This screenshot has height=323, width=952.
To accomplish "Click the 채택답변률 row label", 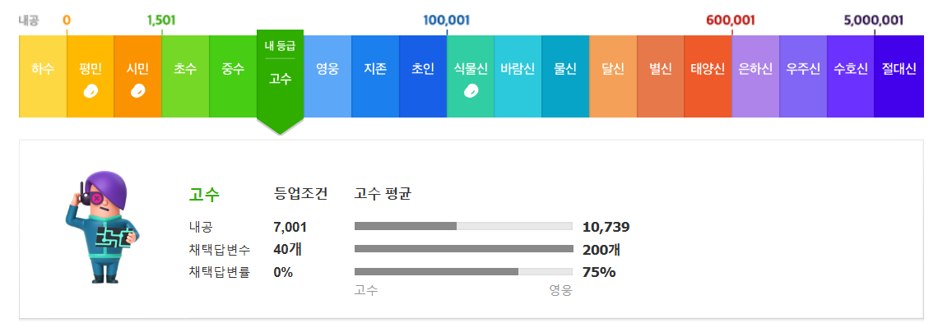I will [219, 272].
